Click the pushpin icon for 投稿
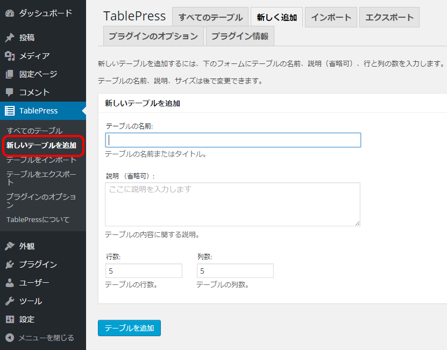Screen dimensions: 447x350 pos(10,37)
